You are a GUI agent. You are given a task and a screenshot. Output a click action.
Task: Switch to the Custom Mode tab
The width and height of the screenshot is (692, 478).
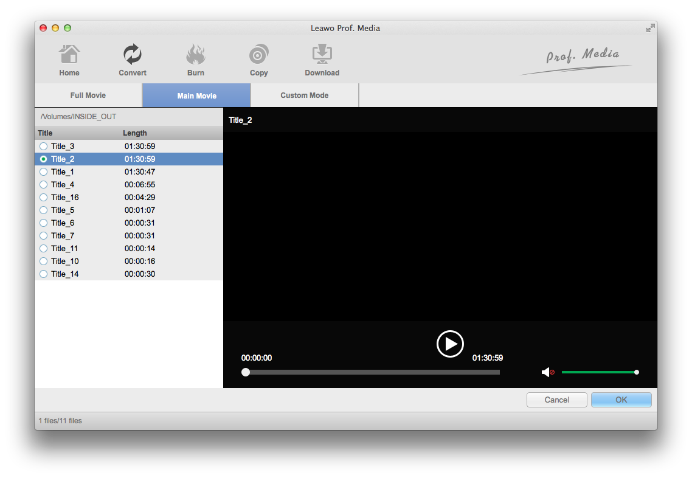point(305,95)
